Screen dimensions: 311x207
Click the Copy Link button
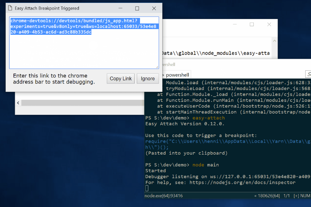[121, 79]
